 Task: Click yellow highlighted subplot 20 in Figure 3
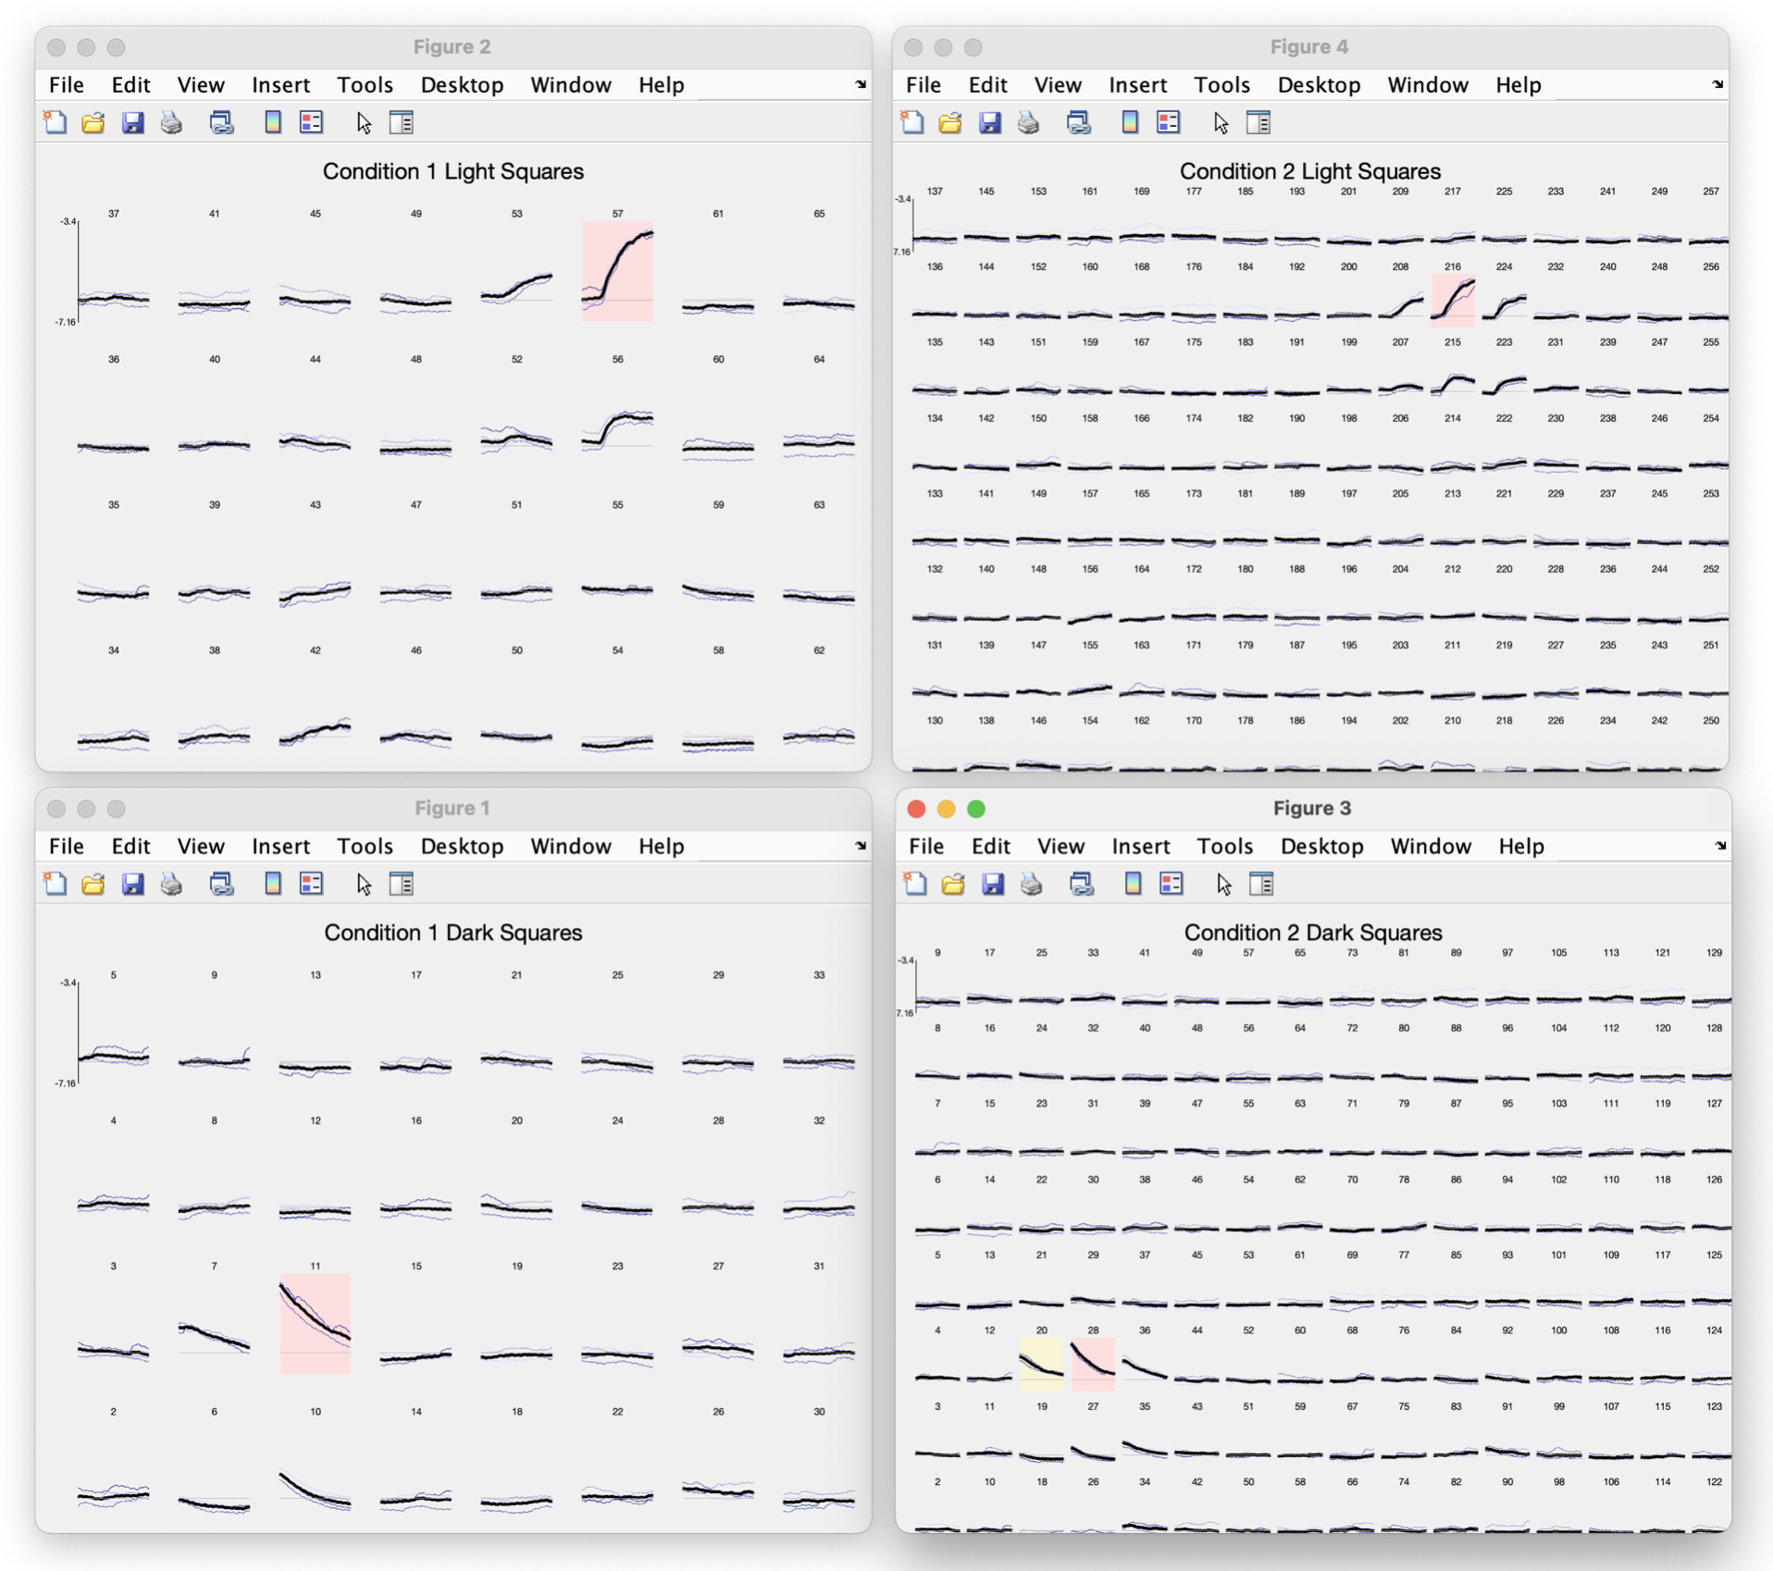pyautogui.click(x=1041, y=1364)
